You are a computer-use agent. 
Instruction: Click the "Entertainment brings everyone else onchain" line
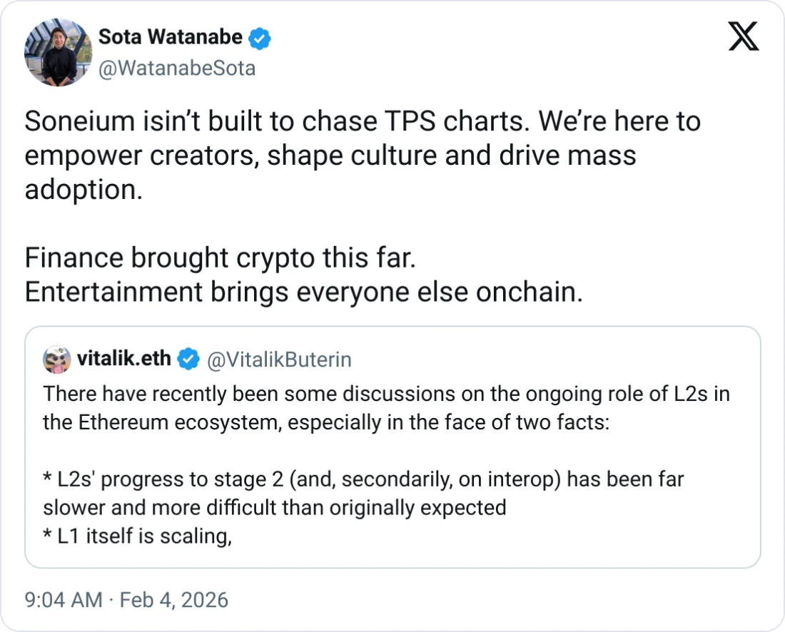point(303,292)
